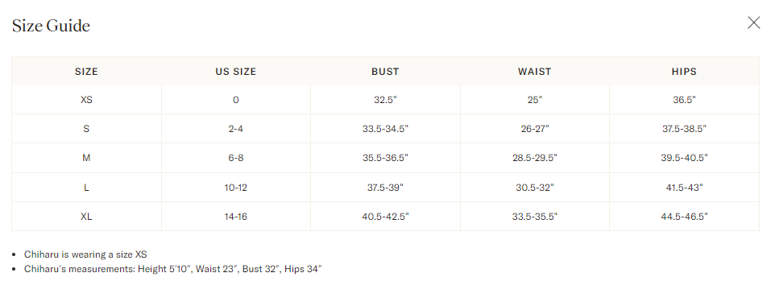This screenshot has width=775, height=306.
Task: Click the hips 44.5-46.5" cell
Action: [684, 217]
